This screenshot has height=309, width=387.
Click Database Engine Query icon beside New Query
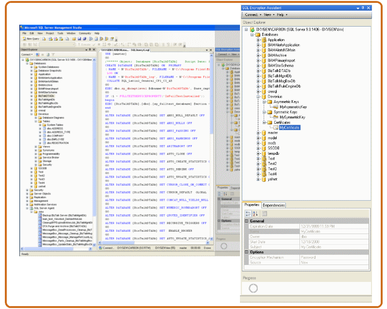pos(44,39)
